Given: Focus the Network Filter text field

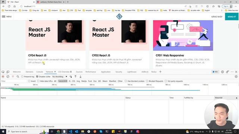Looking at the screenshot, I should (13, 81).
